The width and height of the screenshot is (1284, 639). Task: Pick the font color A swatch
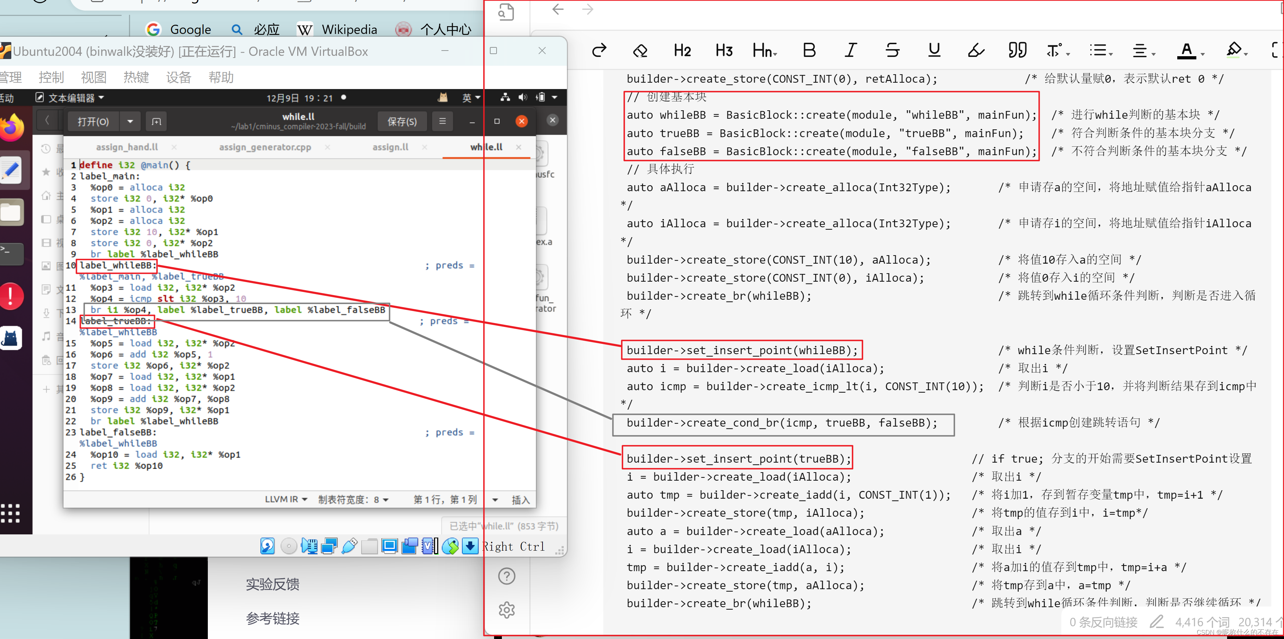coord(1187,50)
